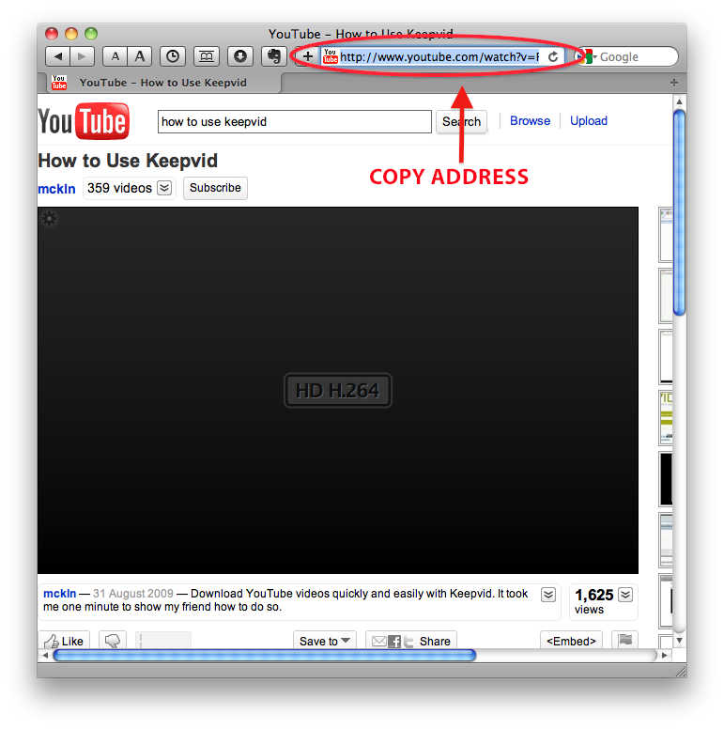Expand the 1,625 views statistics chevron
The image size is (724, 729).
click(625, 595)
